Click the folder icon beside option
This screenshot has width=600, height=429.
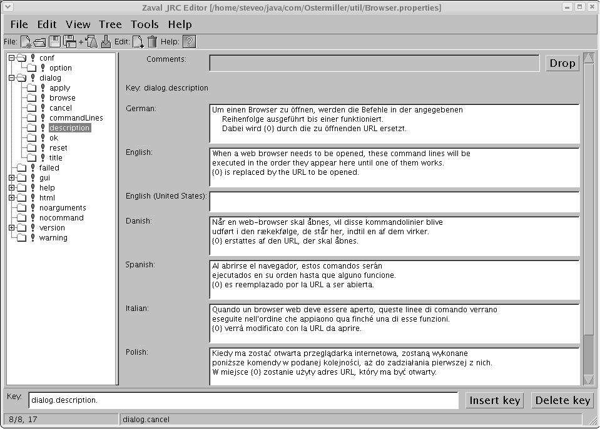[32, 68]
